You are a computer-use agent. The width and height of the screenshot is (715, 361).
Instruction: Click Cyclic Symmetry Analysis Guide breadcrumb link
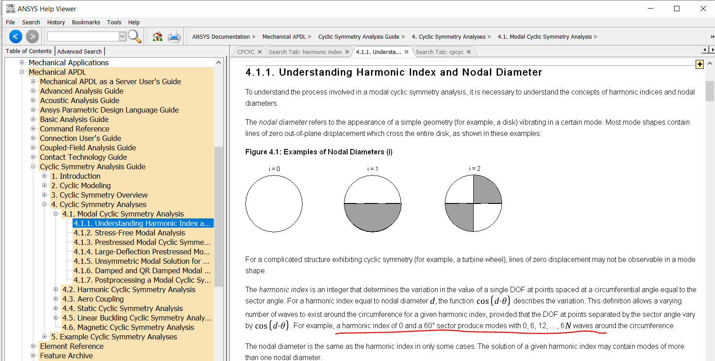click(358, 37)
